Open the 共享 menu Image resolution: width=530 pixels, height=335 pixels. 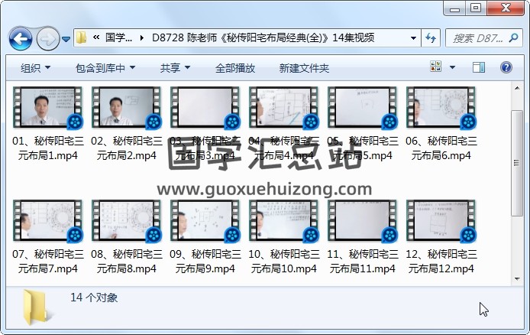175,68
